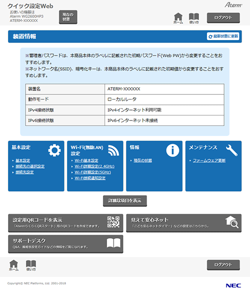The width and height of the screenshot is (250, 297).
Task: Click the Wi-Fi signal icon in Wi-Fi panel
Action: click(x=113, y=150)
